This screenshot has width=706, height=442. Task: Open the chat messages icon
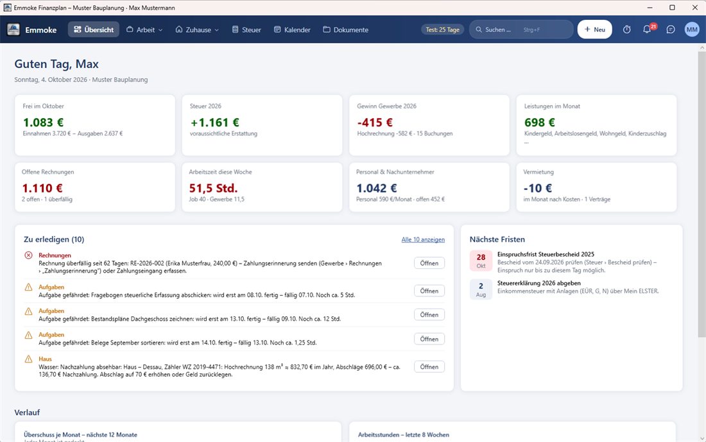pyautogui.click(x=671, y=30)
